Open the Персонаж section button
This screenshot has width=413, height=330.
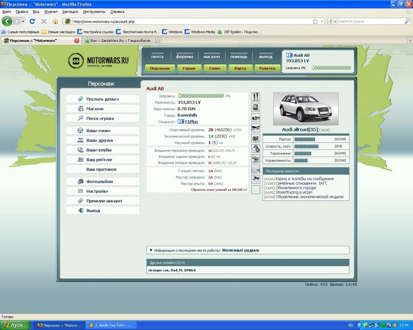[159, 68]
